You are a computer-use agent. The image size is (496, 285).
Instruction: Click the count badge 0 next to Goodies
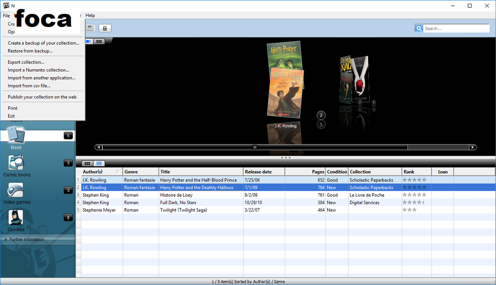[68, 218]
